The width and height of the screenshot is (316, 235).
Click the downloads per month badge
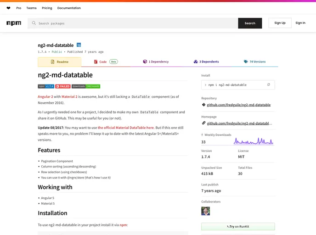(x=86, y=86)
